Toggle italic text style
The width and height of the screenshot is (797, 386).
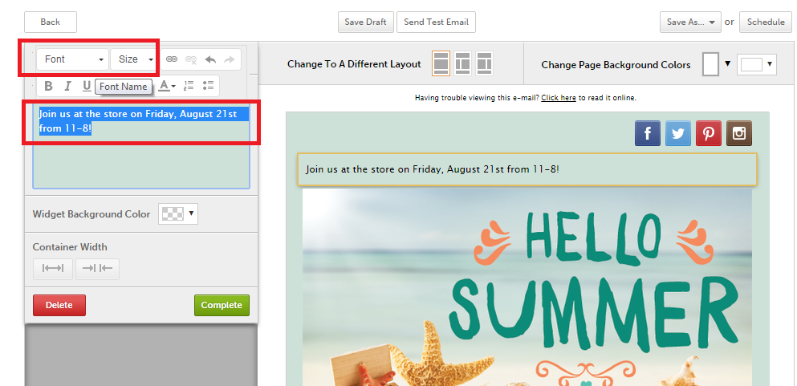(x=67, y=86)
